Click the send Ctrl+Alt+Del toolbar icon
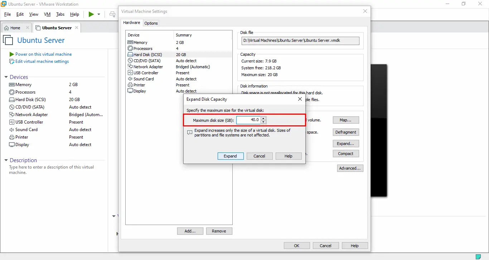 pyautogui.click(x=113, y=14)
